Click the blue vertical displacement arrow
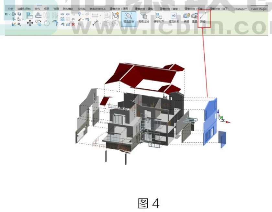 pos(218,114)
